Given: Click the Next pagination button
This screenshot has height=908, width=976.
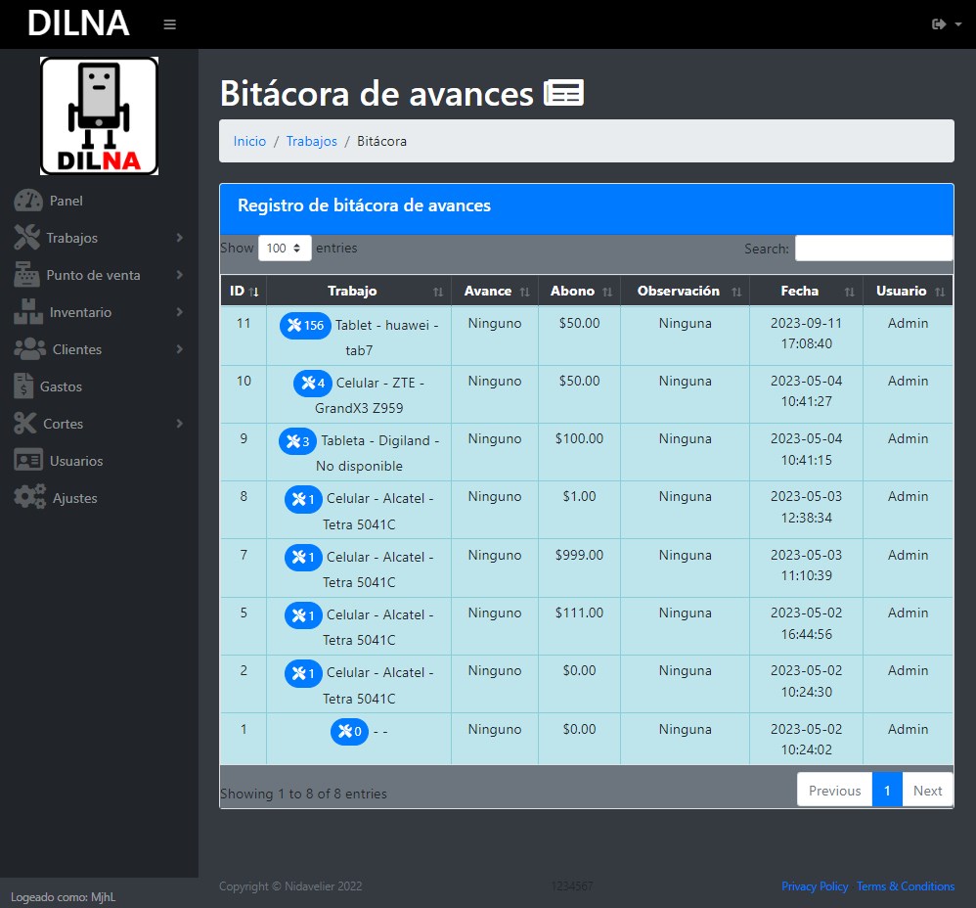Looking at the screenshot, I should click(x=927, y=791).
